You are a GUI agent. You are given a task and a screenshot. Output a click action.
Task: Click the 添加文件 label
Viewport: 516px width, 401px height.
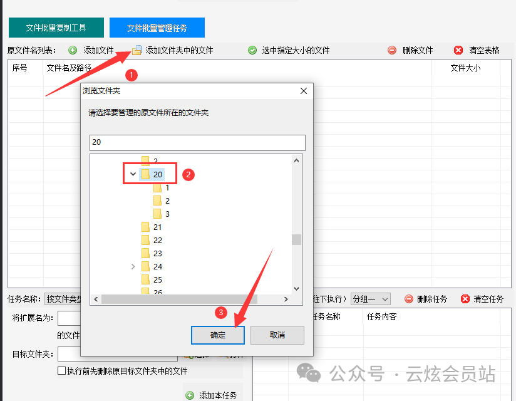[98, 50]
